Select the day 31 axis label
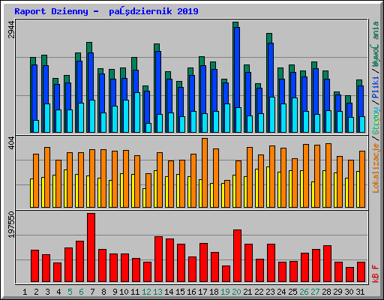 click(360, 292)
